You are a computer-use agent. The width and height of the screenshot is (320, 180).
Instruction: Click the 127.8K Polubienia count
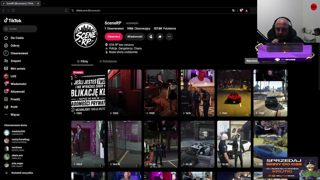pos(165,28)
